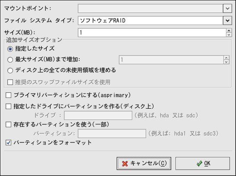Click the down arrow of 最大サイズ spinner
This screenshot has width=236, height=176.
(x=226, y=62)
